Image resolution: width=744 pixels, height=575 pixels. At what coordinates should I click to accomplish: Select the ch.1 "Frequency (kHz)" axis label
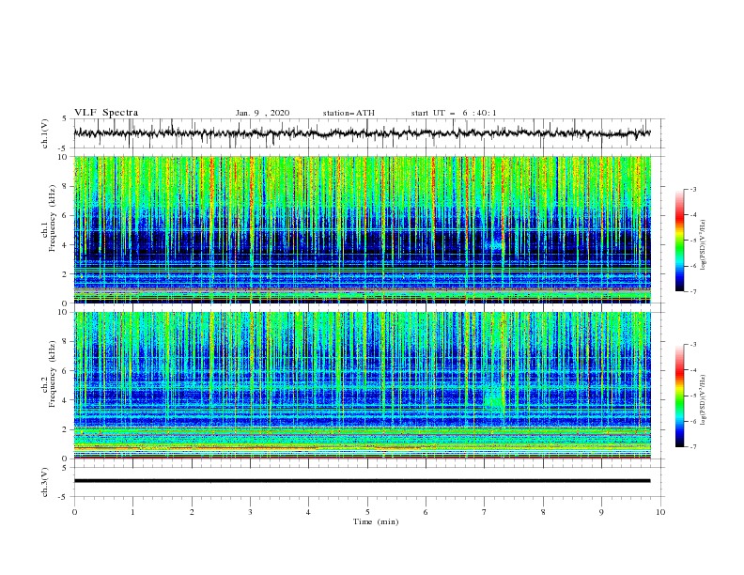click(53, 216)
